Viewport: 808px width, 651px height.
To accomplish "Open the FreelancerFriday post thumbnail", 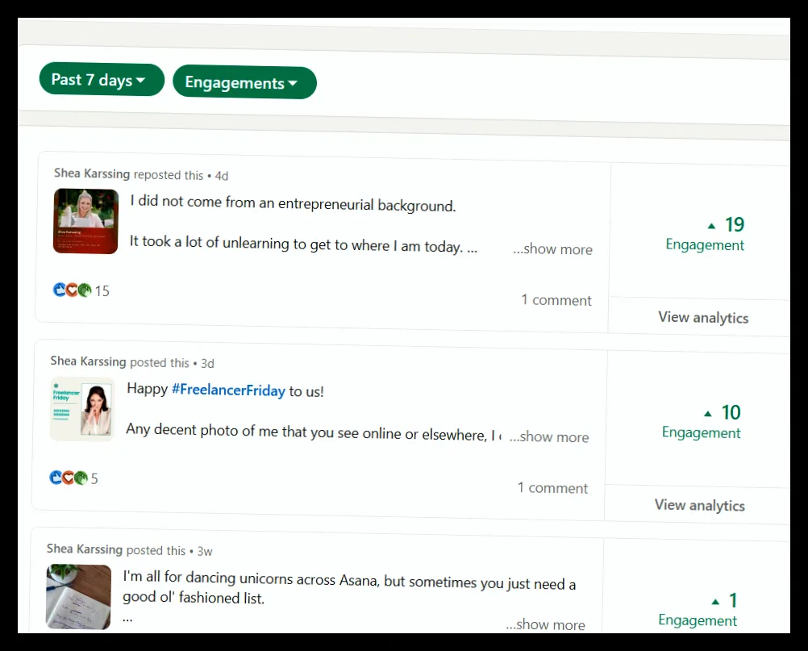I will tap(82, 409).
